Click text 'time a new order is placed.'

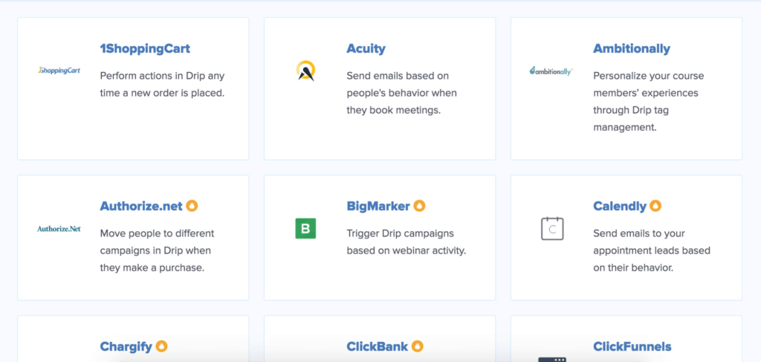[162, 93]
